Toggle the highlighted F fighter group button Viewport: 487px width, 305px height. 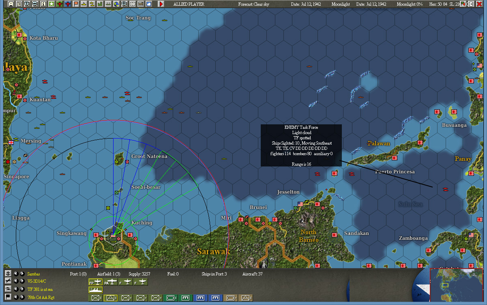pyautogui.click(x=125, y=283)
